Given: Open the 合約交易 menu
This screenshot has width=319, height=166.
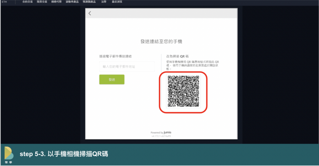Looking at the screenshot, I should tap(27, 2).
